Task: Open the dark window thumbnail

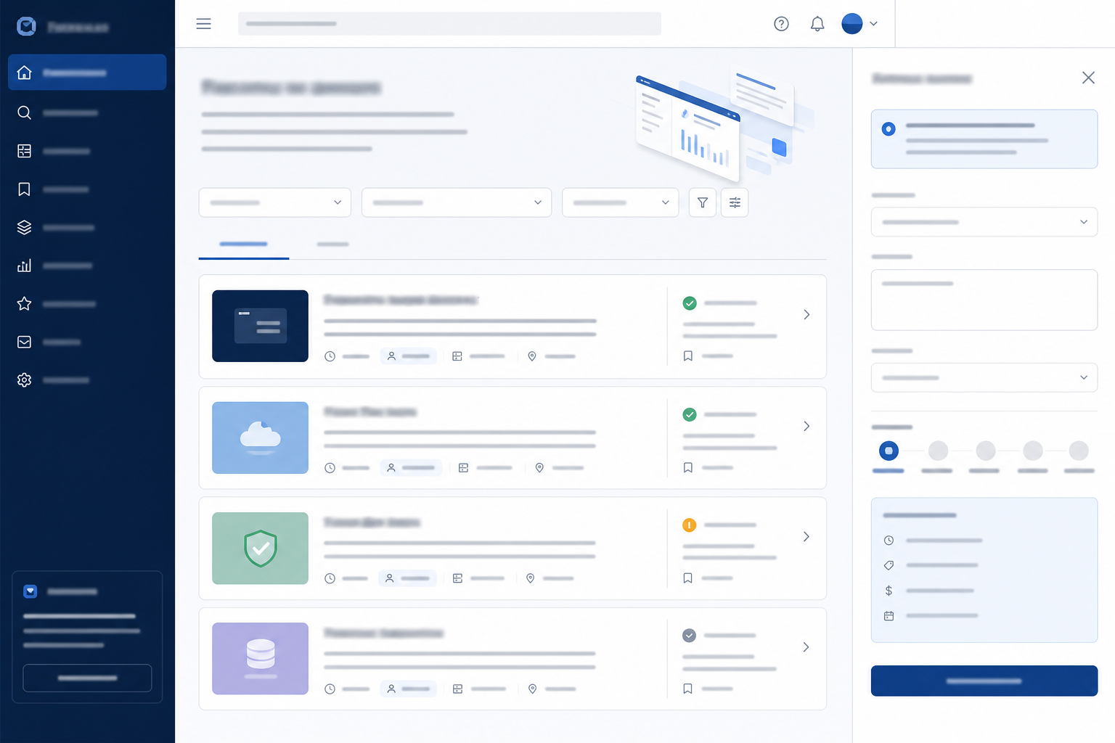Action: [x=260, y=326]
